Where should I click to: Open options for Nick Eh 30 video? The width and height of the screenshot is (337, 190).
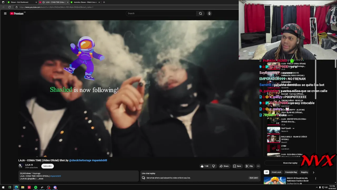click(x=315, y=178)
